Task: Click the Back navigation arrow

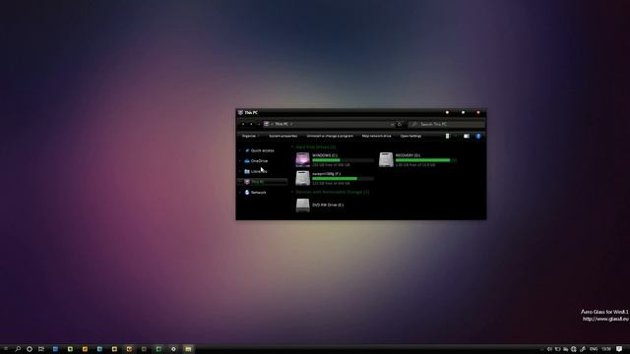Action: click(243, 124)
